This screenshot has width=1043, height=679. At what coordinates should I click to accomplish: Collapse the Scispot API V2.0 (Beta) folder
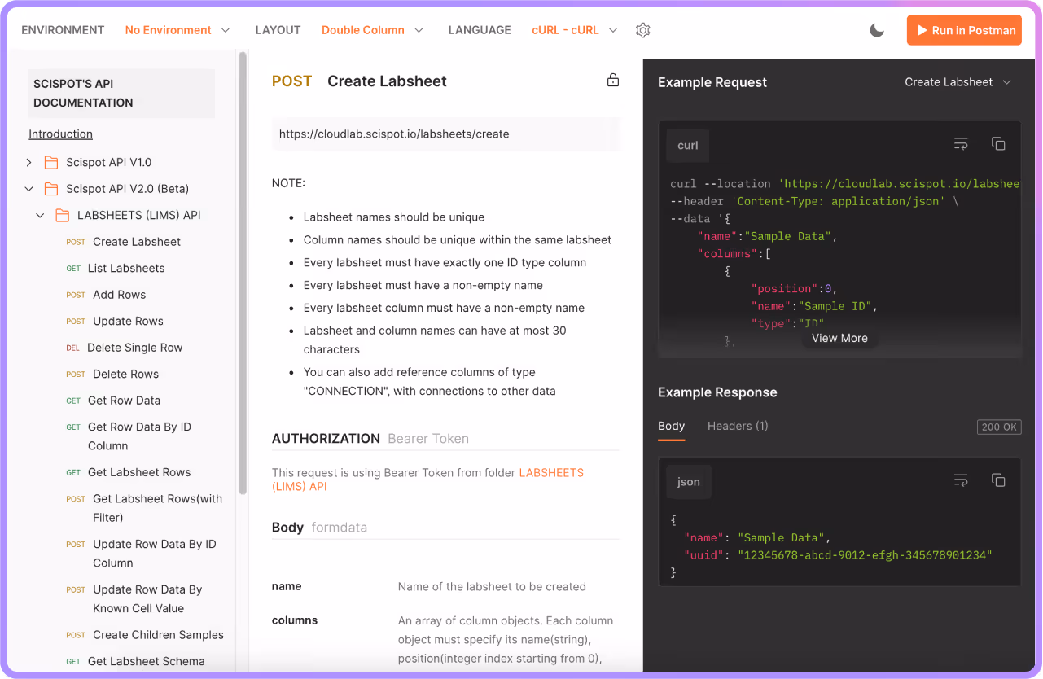(28, 188)
